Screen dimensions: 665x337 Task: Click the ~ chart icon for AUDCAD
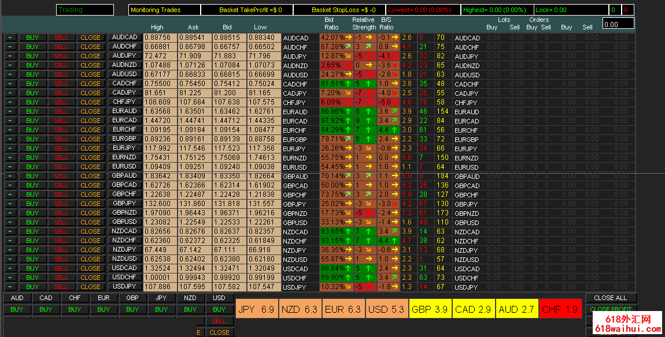coord(11,38)
